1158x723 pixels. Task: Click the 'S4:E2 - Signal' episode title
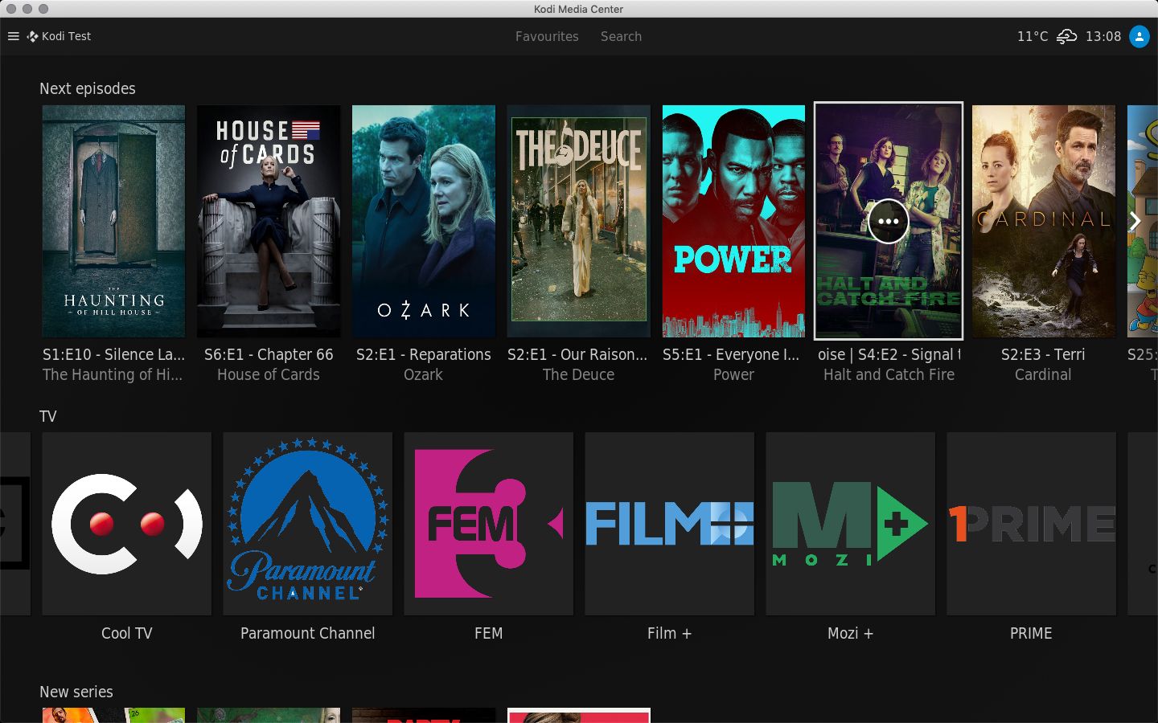coord(909,354)
